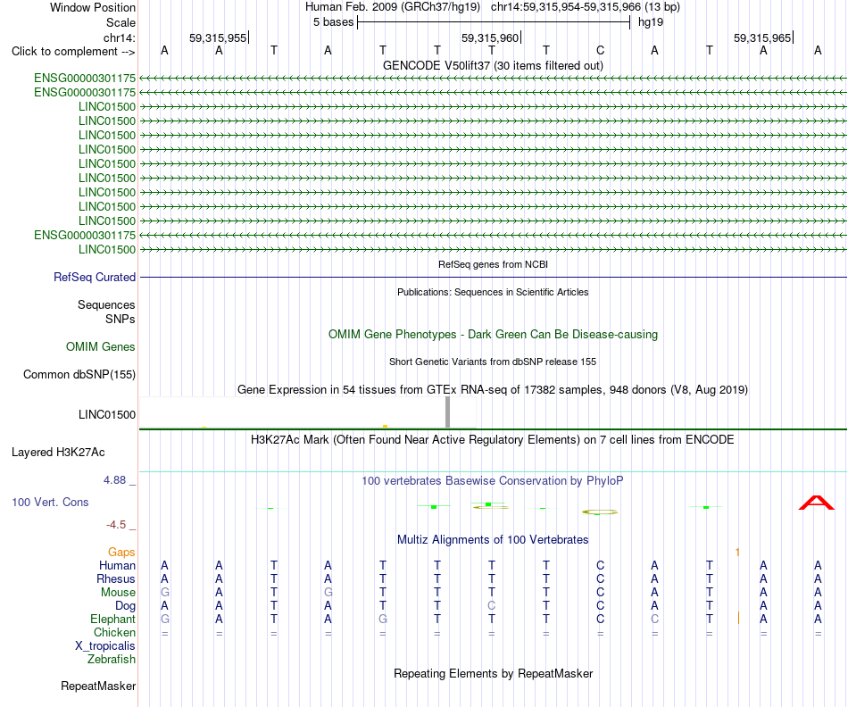Screen dimensions: 848x707
Task: Select the RefSeq Curated track label
Action: click(x=95, y=277)
